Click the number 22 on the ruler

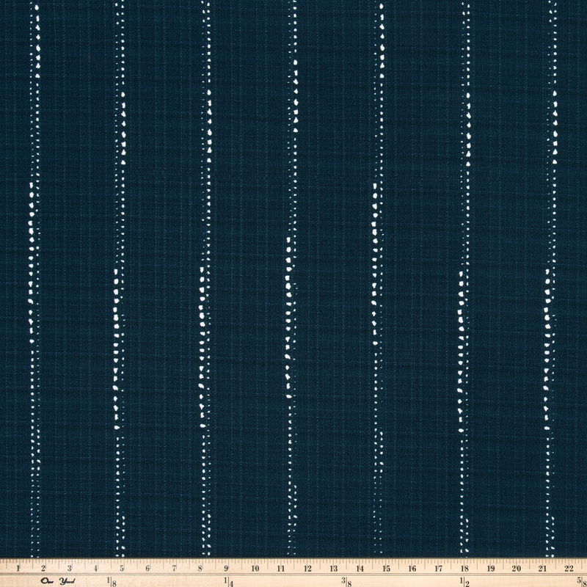pos(569,568)
